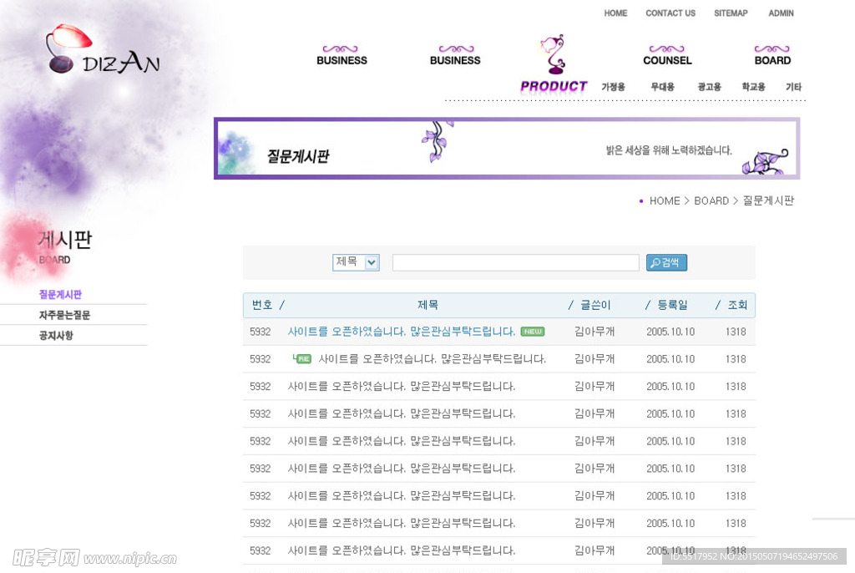Click the green RE reply icon
Viewport: 855px width, 573px height.
(x=302, y=358)
